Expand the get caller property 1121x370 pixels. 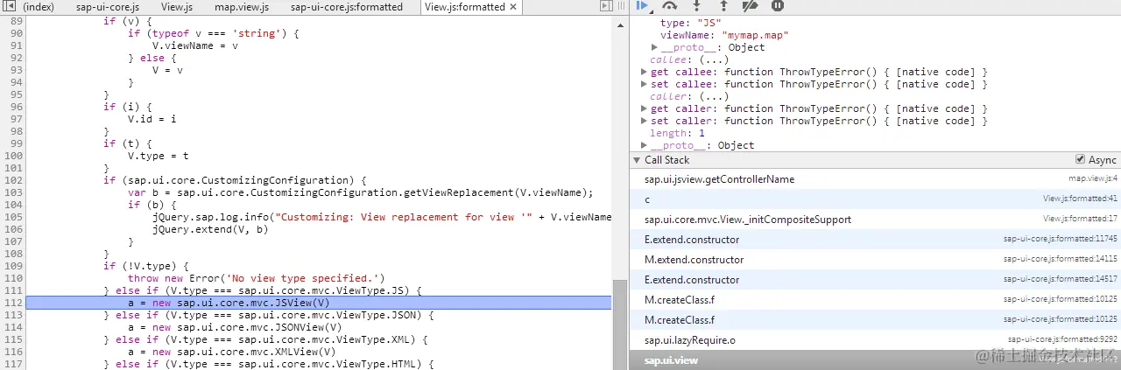coord(645,108)
